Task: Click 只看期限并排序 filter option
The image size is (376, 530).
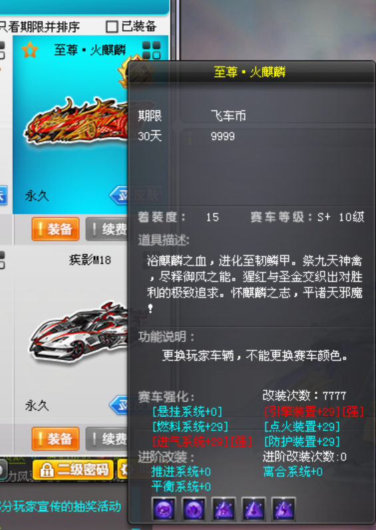Action: [39, 27]
